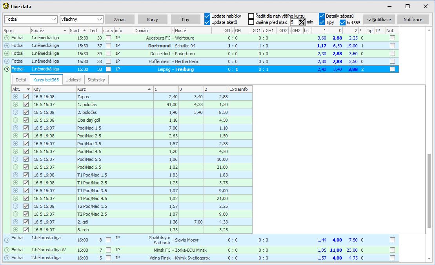
Task: Click the arrow icon on the Zápas odds row
Action: point(15,97)
